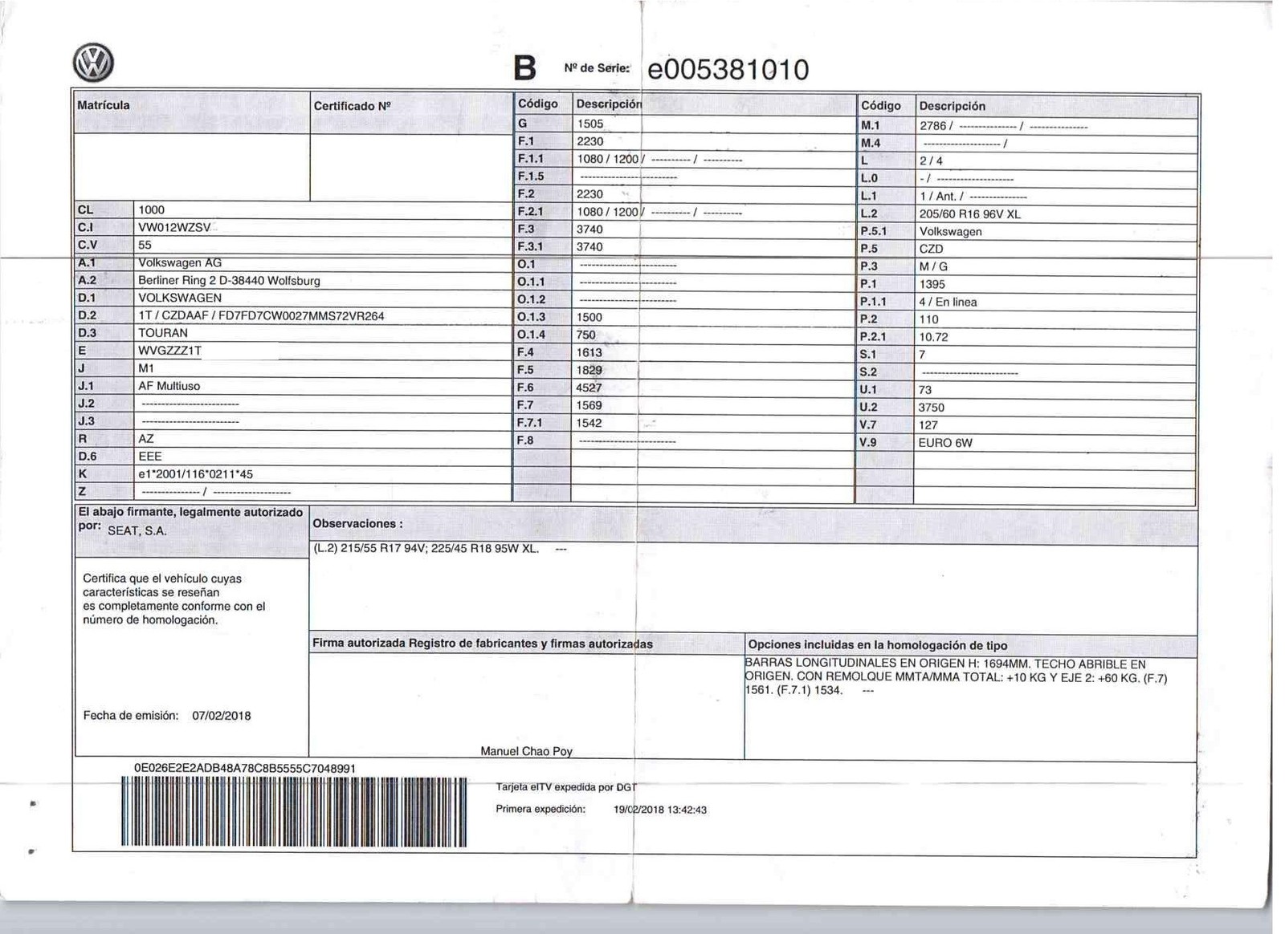
Task: Click the VOLKSWAGEN brand value in row D.1
Action: 180,298
